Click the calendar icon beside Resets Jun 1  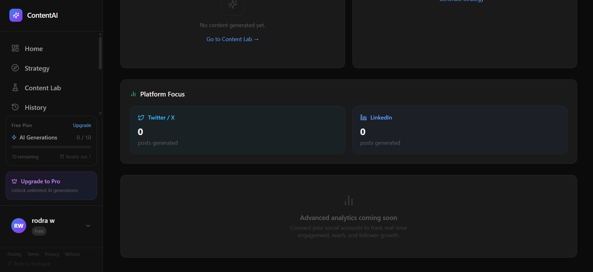click(x=62, y=157)
